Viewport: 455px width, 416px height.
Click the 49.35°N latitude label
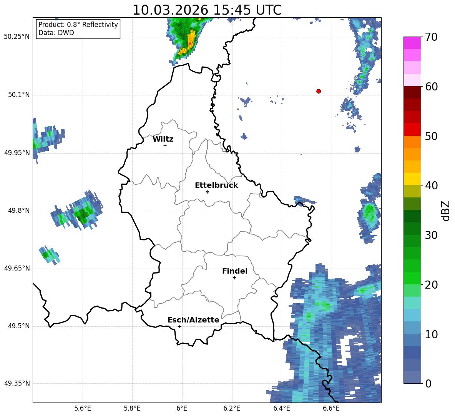(x=17, y=383)
